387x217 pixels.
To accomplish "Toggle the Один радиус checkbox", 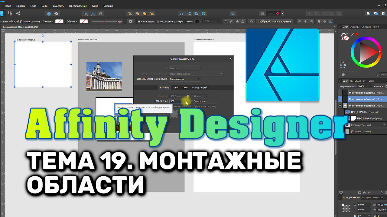I will [139, 22].
